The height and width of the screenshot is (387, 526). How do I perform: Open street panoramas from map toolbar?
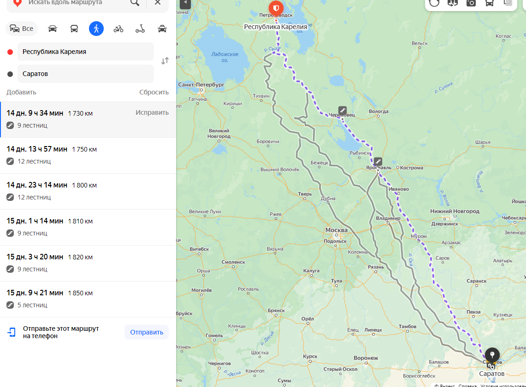tap(453, 3)
